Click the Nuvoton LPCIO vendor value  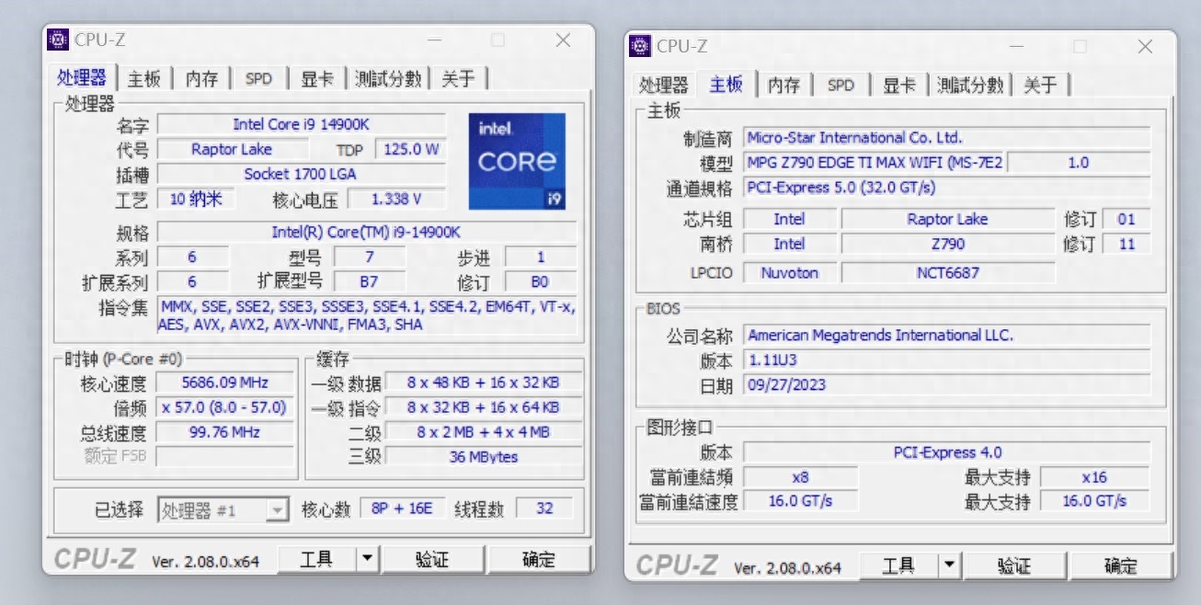click(789, 272)
